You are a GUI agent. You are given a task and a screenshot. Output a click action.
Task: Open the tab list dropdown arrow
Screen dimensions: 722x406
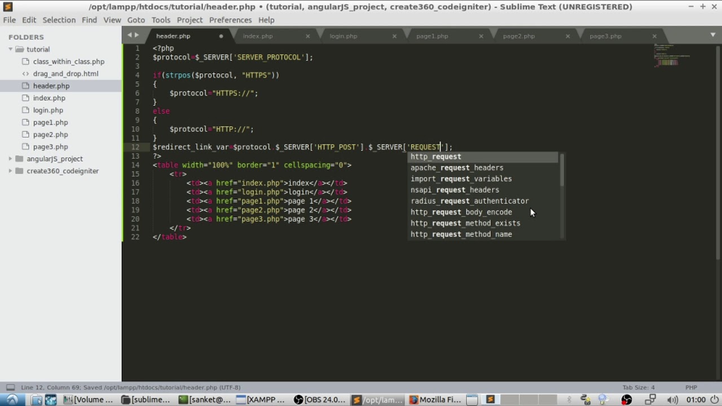click(713, 35)
